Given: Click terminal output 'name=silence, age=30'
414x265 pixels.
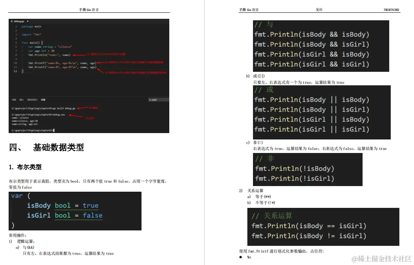Looking at the screenshot, I should coord(25,121).
